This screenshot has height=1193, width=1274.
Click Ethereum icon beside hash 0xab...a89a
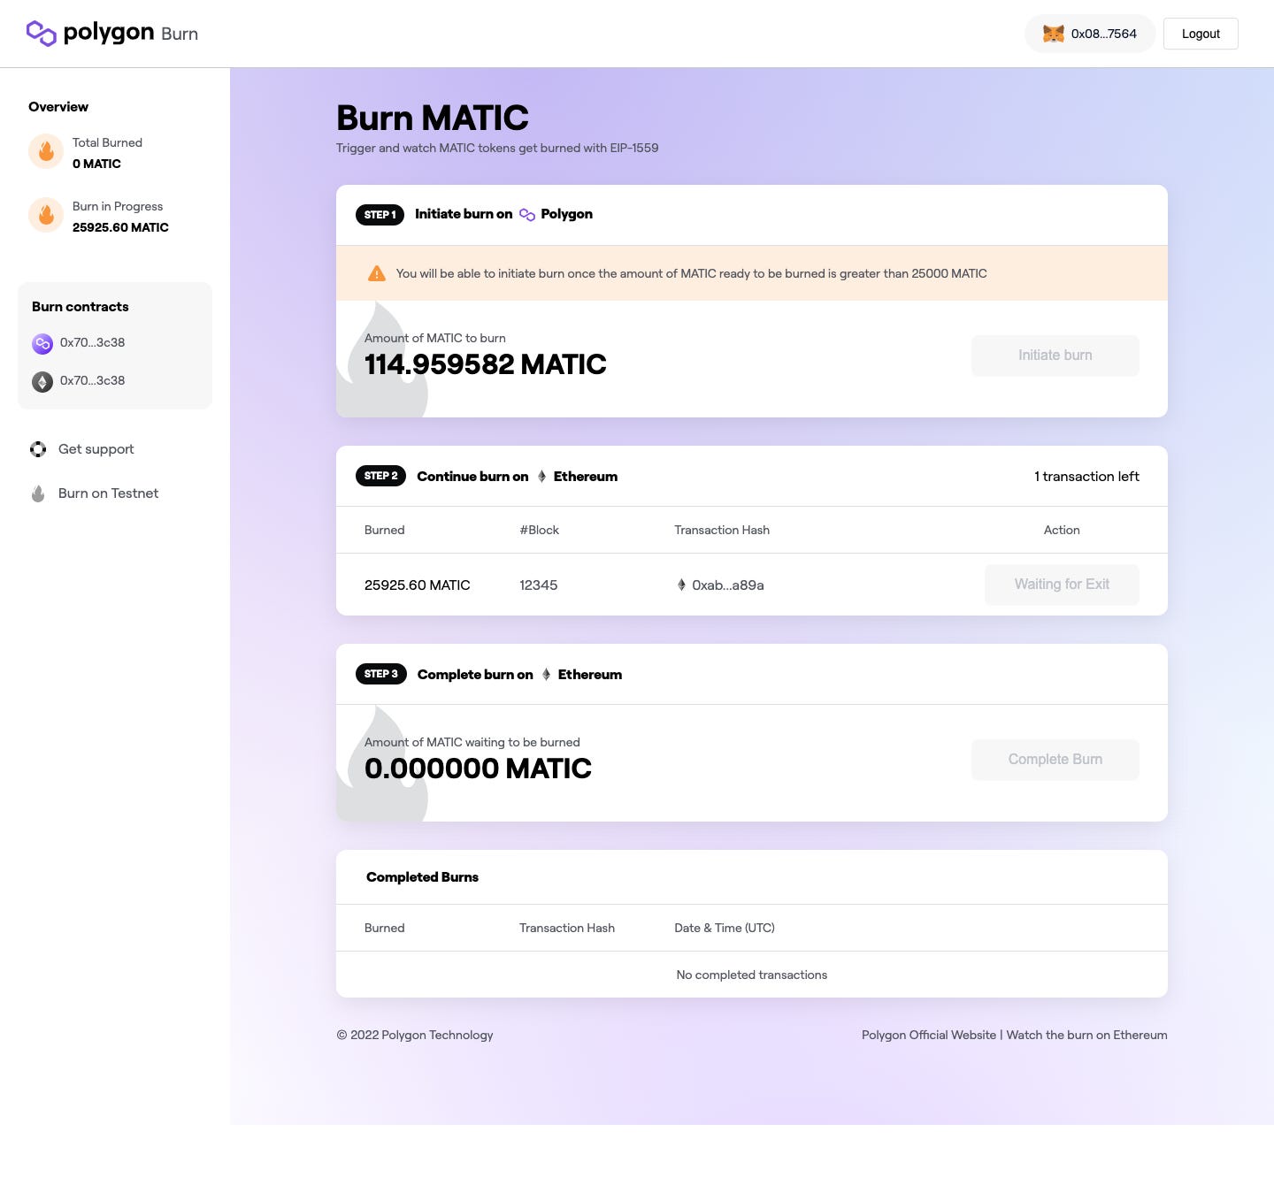681,585
